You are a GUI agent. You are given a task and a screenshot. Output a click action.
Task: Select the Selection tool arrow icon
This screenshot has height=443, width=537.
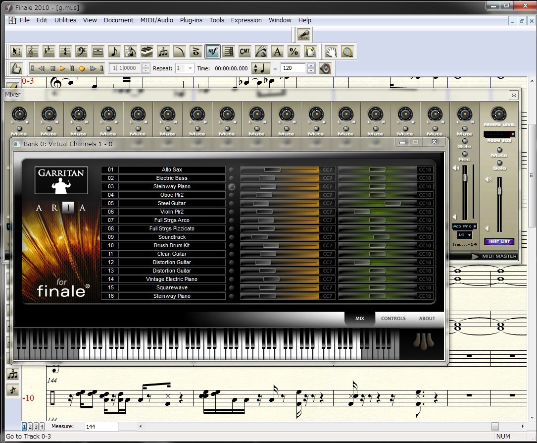[x=16, y=52]
